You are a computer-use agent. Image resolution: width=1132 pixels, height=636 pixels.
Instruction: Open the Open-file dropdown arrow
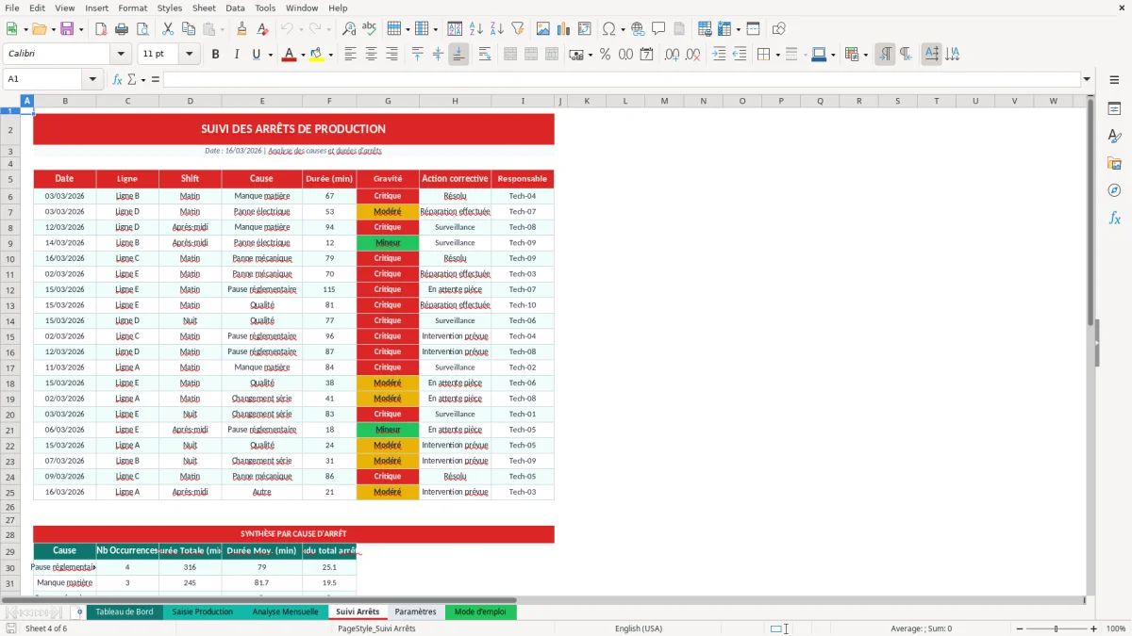click(52, 29)
